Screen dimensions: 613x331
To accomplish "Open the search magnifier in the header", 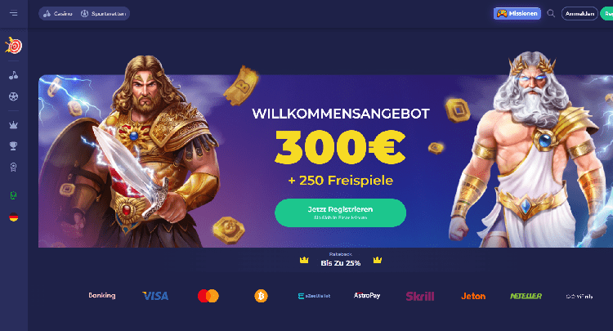I will (551, 14).
